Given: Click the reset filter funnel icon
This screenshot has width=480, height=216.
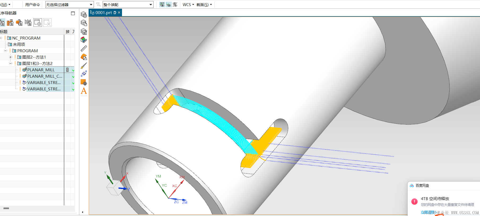Looking at the screenshot, I should 98,5.
